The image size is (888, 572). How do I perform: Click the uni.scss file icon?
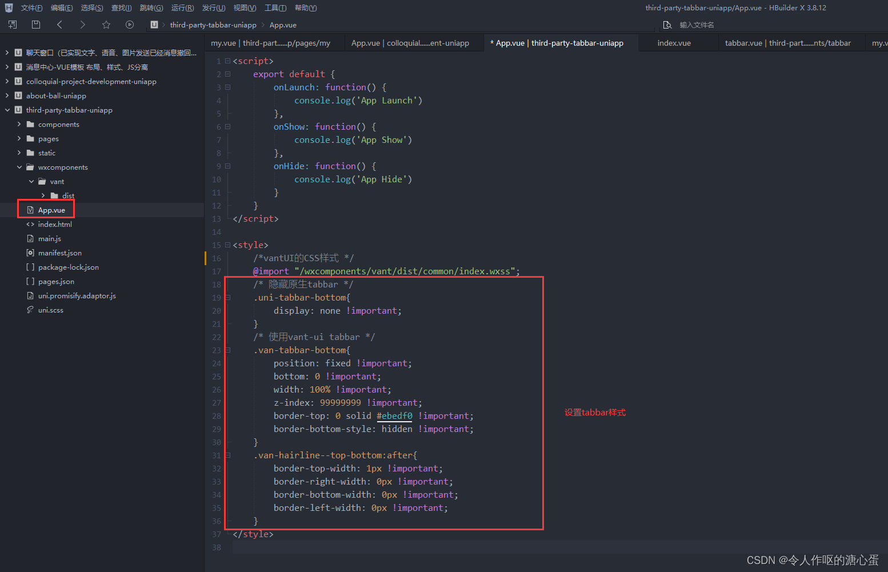(x=30, y=310)
